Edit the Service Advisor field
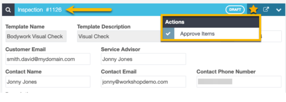This screenshot has height=102, width=286. [143, 59]
